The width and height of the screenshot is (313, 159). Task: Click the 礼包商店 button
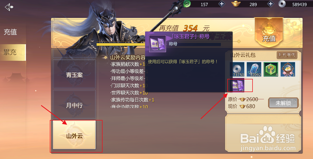287,55
